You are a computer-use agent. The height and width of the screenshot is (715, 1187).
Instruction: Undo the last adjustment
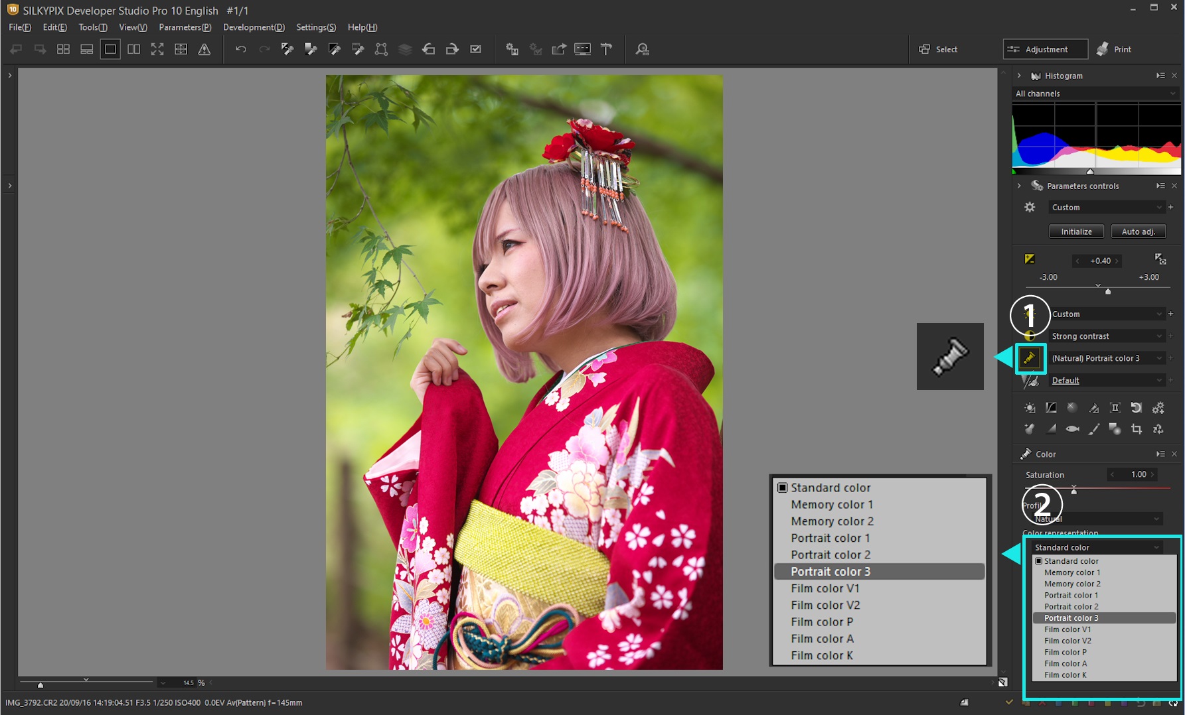241,49
